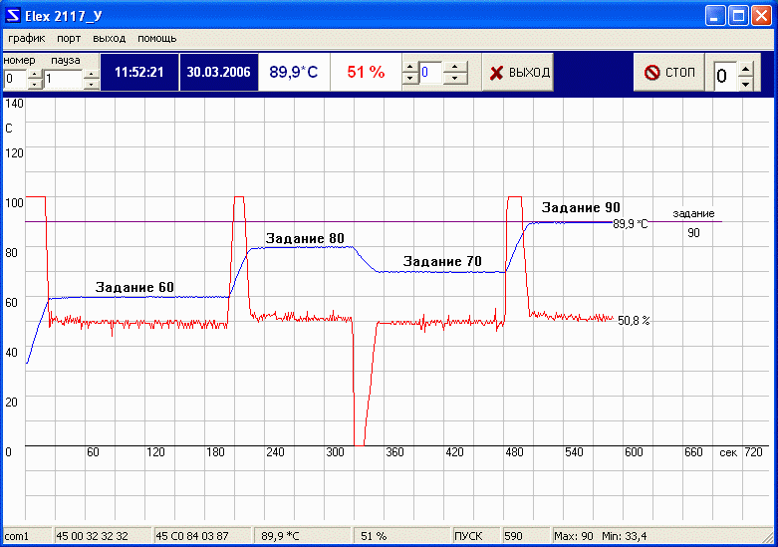Image resolution: width=778 pixels, height=547 pixels.
Task: Click the Elex app icon in title bar
Action: pyautogui.click(x=13, y=16)
